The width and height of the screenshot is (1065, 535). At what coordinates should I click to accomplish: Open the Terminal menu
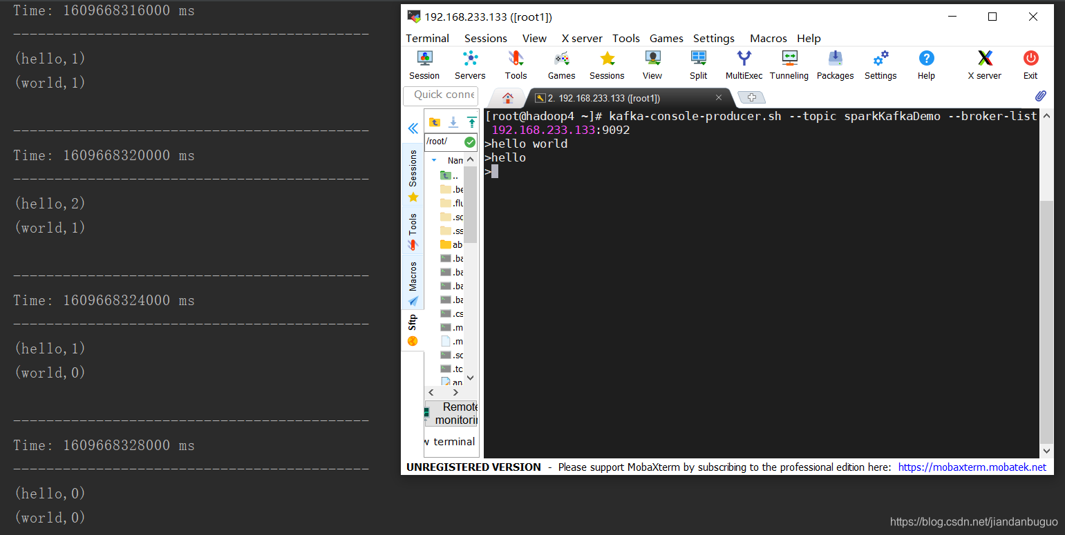(x=427, y=39)
